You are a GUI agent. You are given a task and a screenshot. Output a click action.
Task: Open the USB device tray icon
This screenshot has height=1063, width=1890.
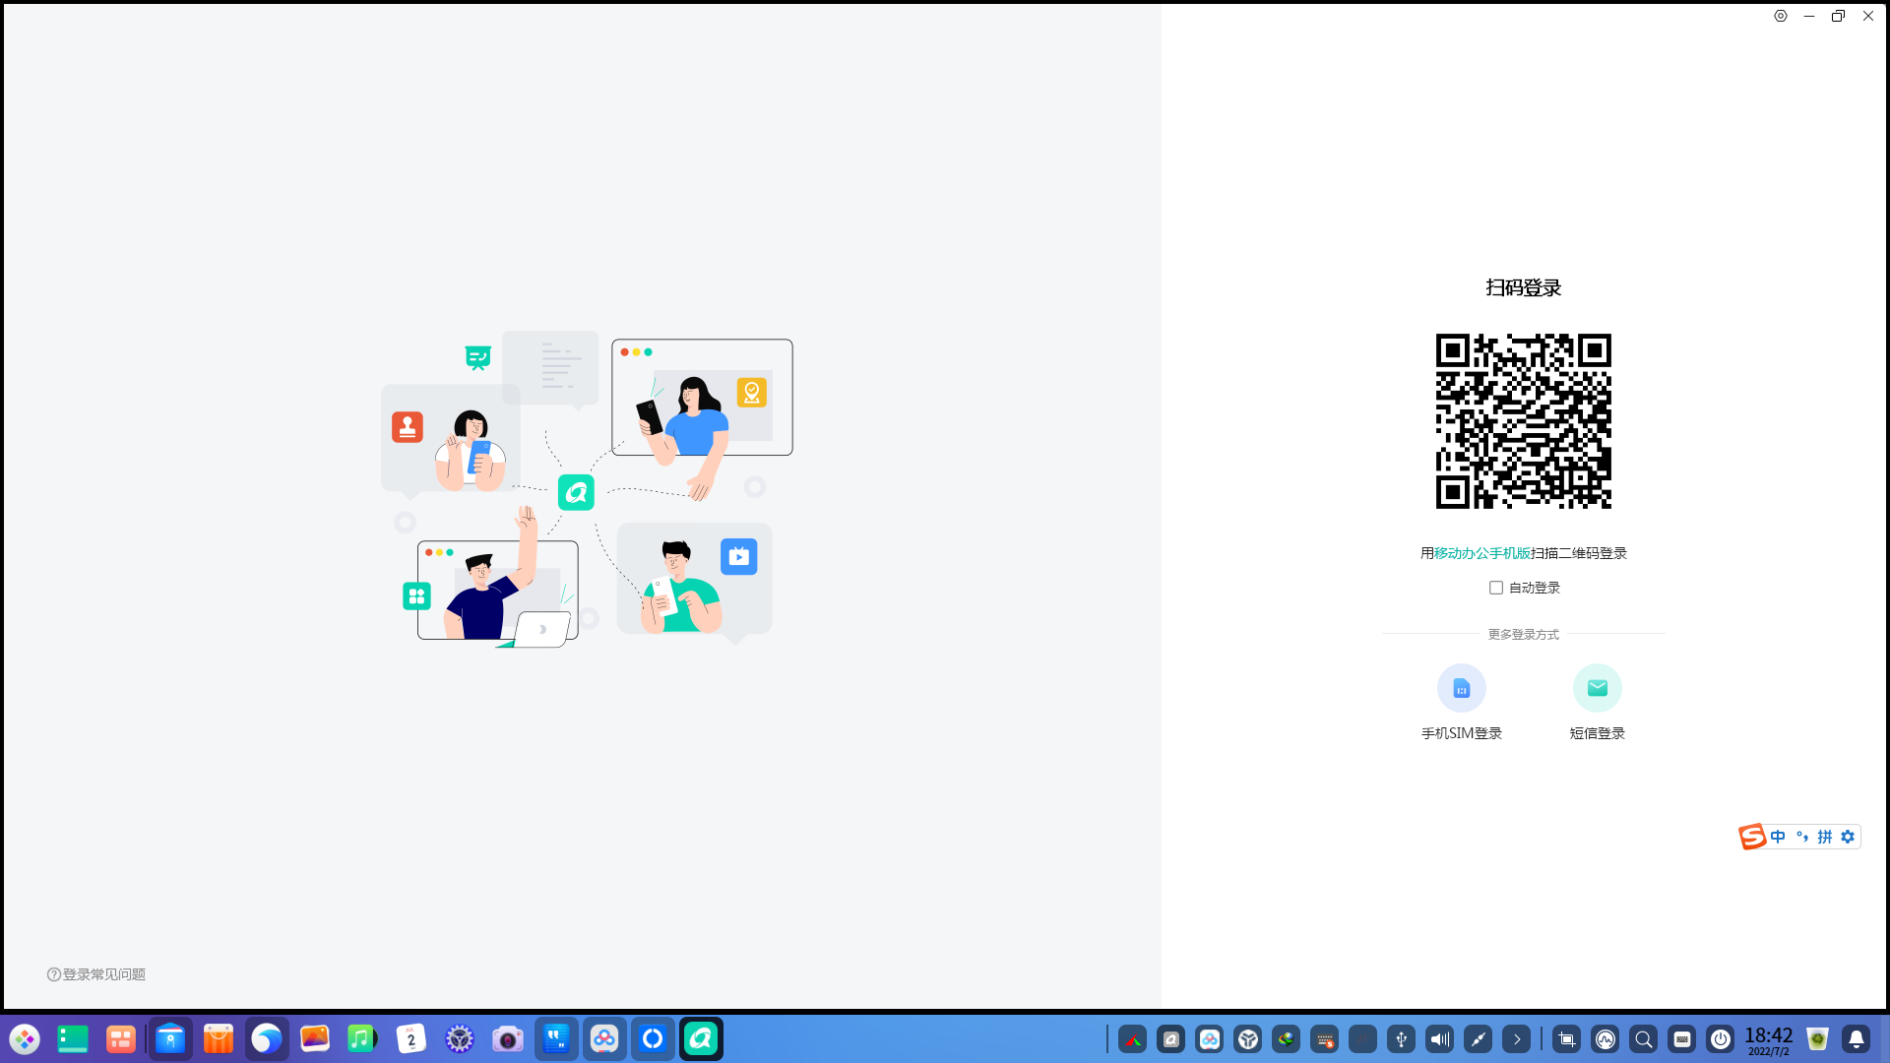pos(1401,1038)
